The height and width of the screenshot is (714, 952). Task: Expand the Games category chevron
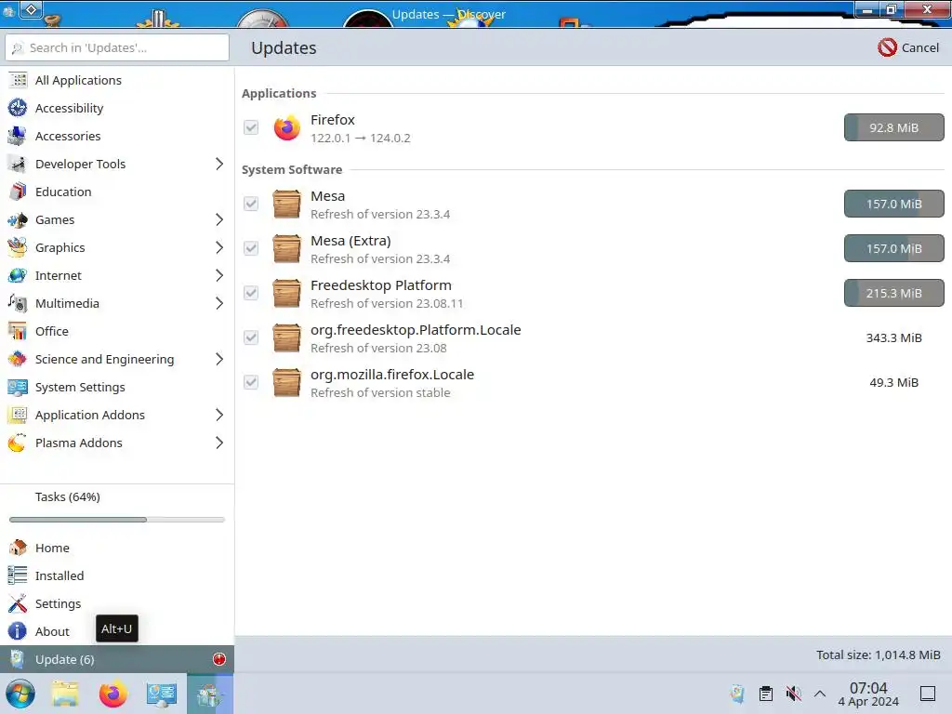pos(219,219)
